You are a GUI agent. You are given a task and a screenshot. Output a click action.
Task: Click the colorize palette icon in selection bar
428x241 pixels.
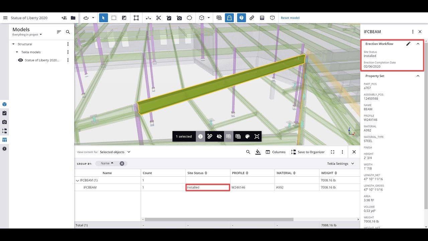(247, 136)
